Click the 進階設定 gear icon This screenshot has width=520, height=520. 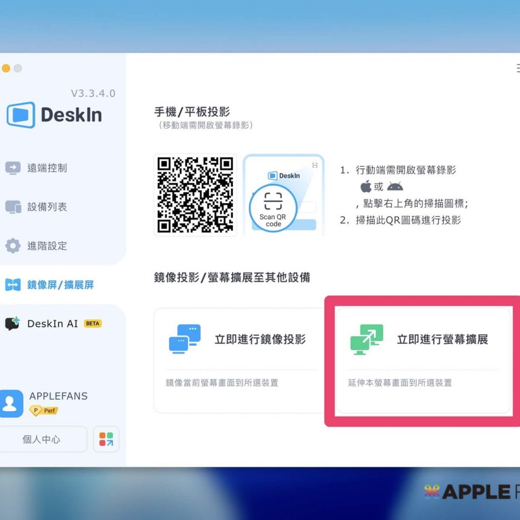point(13,246)
